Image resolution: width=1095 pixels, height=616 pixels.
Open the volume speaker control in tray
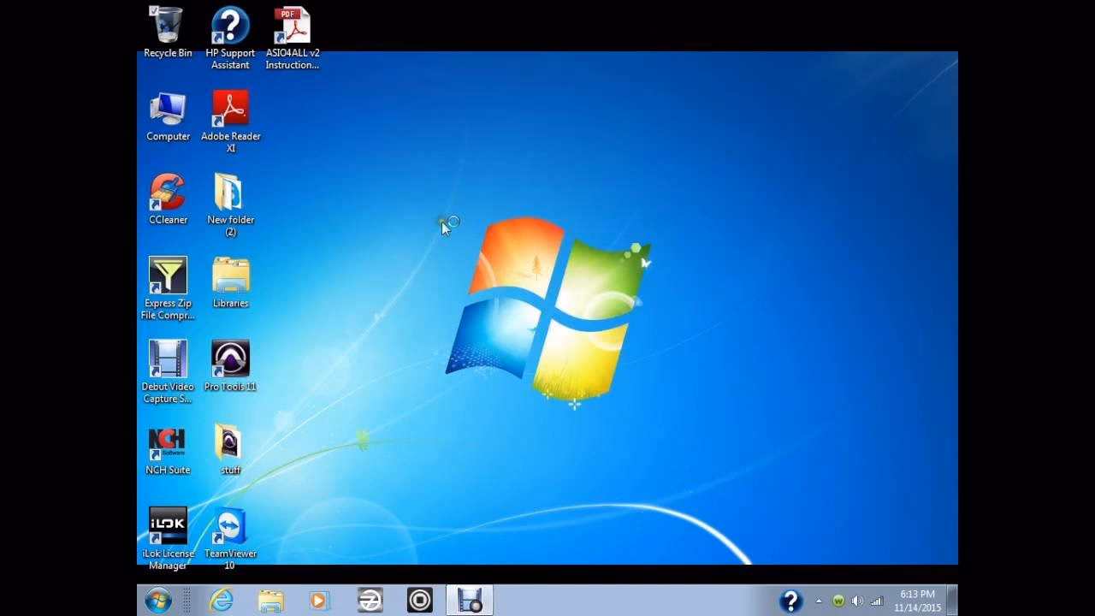(x=857, y=601)
